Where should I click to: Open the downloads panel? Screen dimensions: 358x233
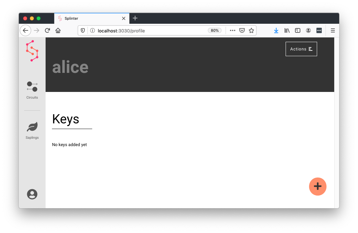click(x=276, y=30)
